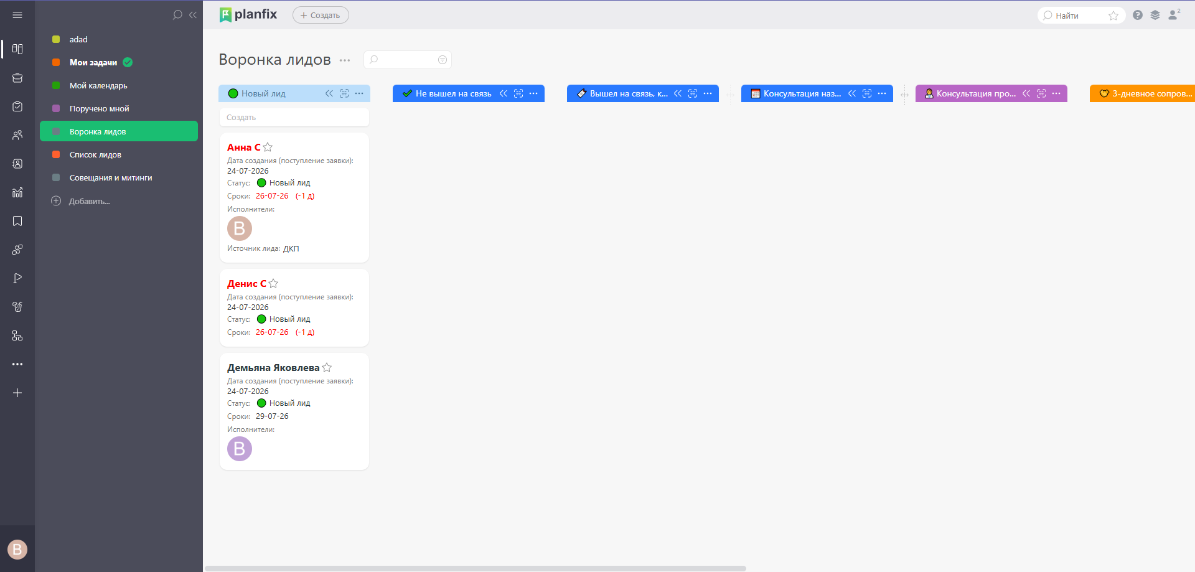
Task: Open filter icon in the planner search field
Action: 443,60
